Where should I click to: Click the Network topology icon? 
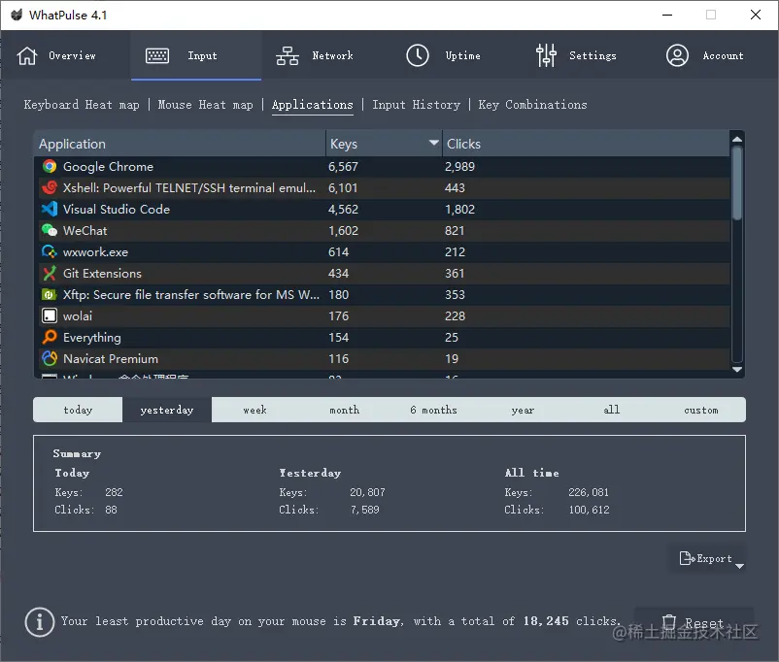pyautogui.click(x=288, y=55)
